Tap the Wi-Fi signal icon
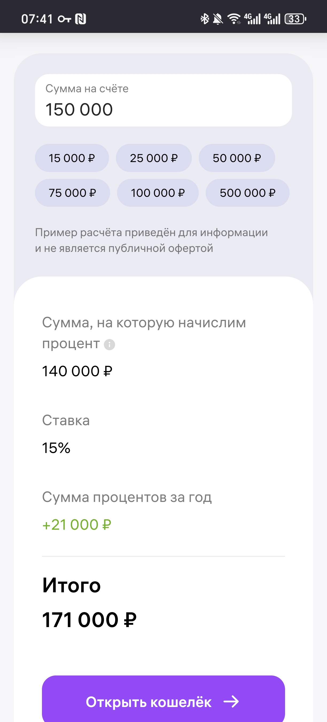Screen dimensions: 327x722 [234, 19]
